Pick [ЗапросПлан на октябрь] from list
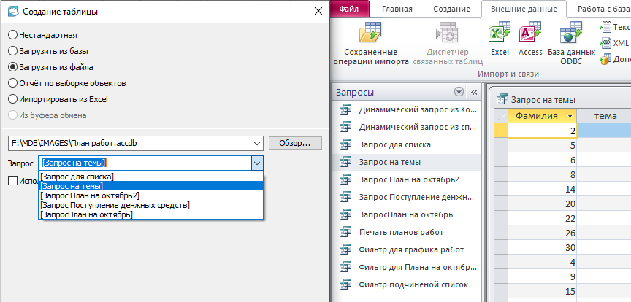The image size is (631, 302). (151, 214)
